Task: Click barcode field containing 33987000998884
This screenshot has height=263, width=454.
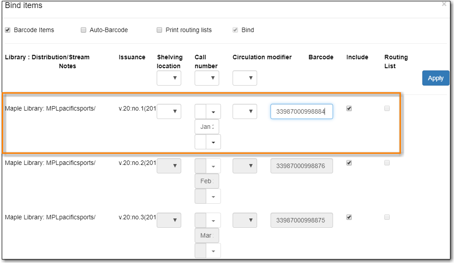Action: point(301,111)
